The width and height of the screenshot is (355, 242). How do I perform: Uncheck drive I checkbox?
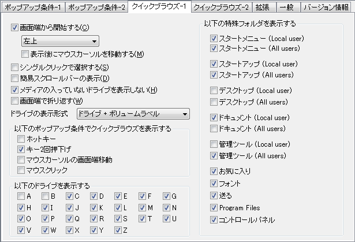(x=45, y=207)
